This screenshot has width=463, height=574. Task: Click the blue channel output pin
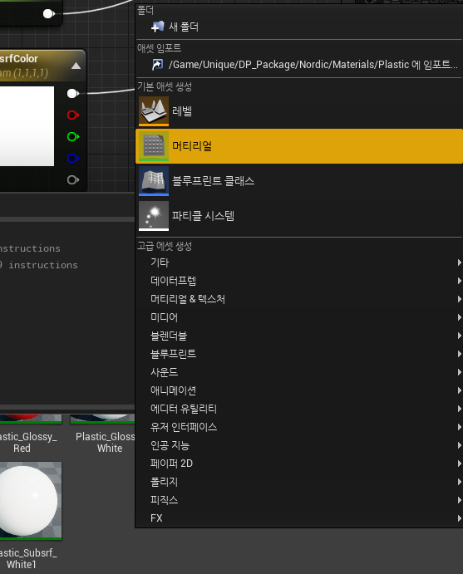(73, 158)
